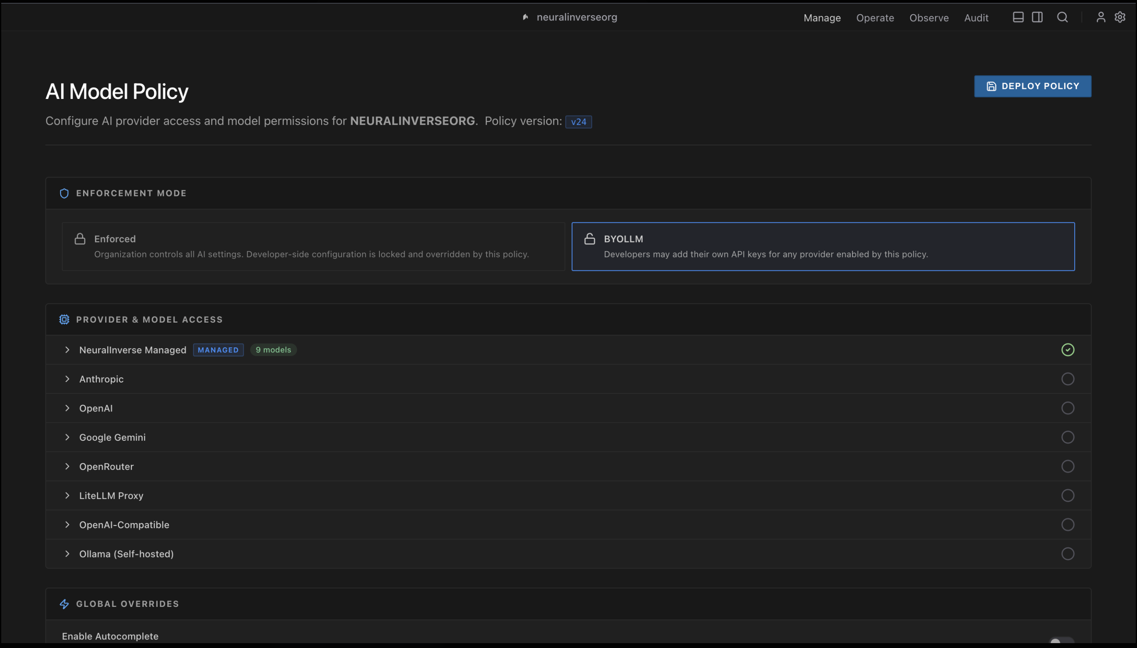Enable the Anthropic provider circle
Screen dimensions: 1137x648
click(1068, 379)
